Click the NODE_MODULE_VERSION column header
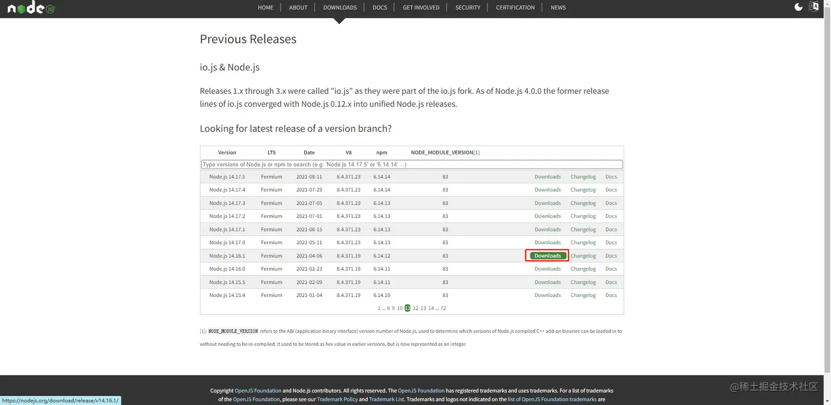Image resolution: width=831 pixels, height=405 pixels. (x=445, y=153)
